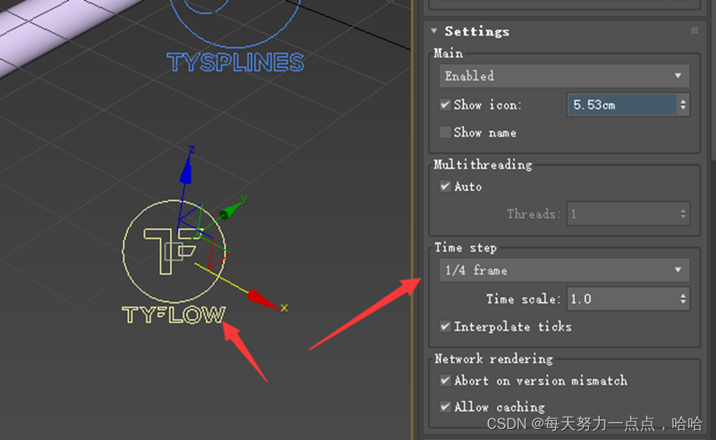This screenshot has height=440, width=716.
Task: Click the icon size spinner arrows
Action: tap(683, 105)
